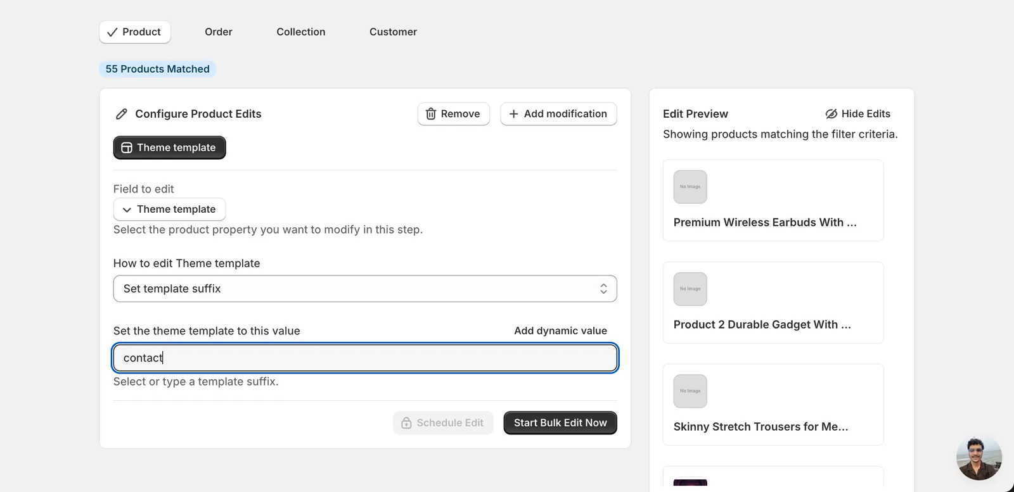The width and height of the screenshot is (1014, 492).
Task: Click Premium Wireless Earbuds With ... title
Action: pyautogui.click(x=765, y=222)
